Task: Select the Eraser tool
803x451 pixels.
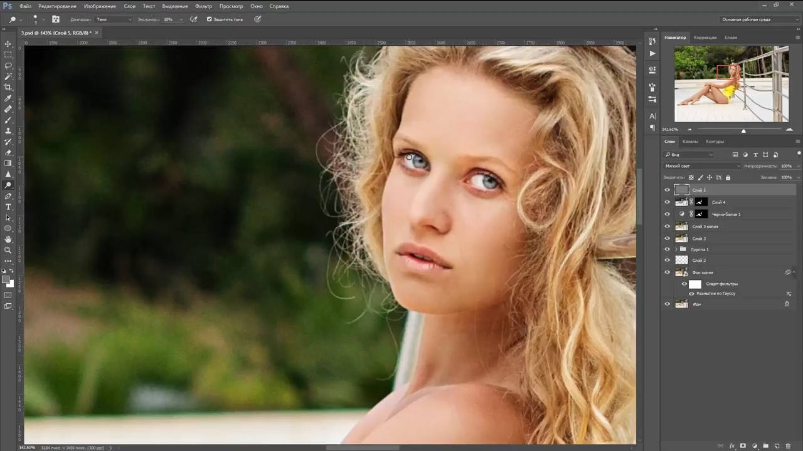Action: [8, 152]
